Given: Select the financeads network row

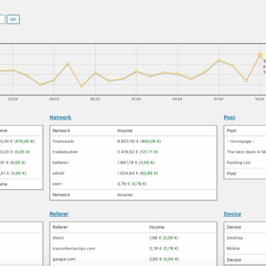Looking at the screenshot, I should [133, 141].
